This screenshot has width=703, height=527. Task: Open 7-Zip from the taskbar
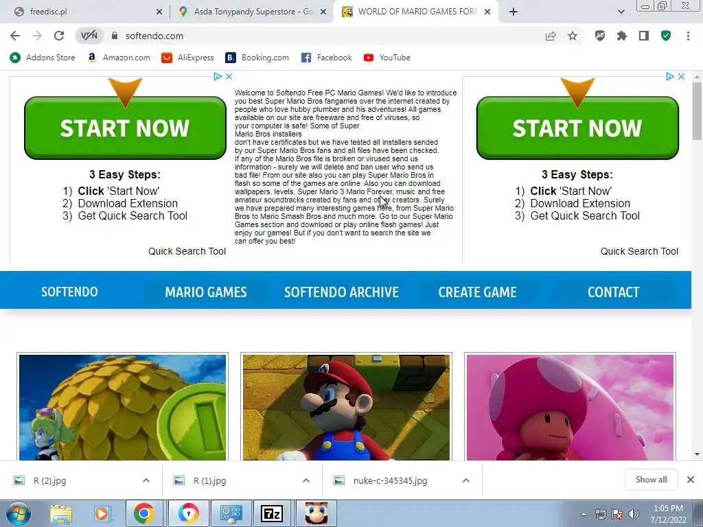pyautogui.click(x=272, y=513)
